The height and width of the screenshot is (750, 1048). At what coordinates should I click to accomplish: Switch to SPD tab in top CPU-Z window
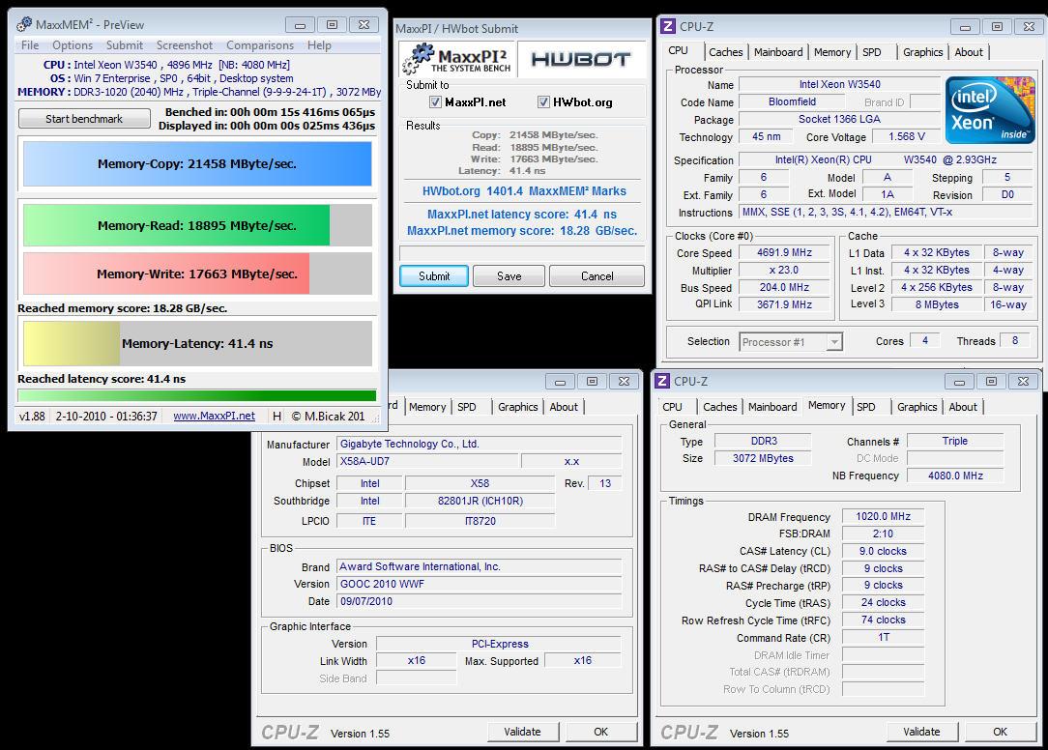pos(871,52)
